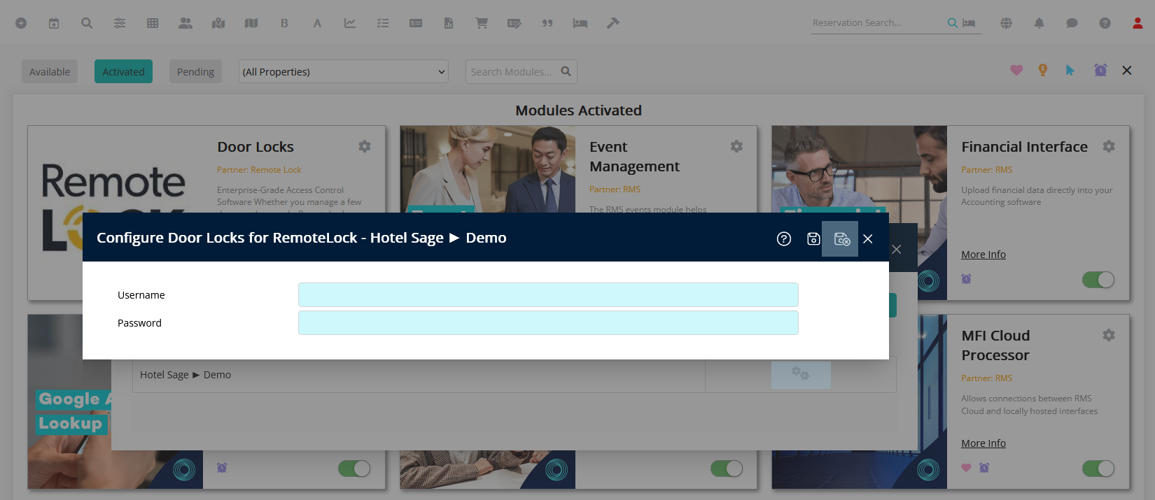Open the chat bubble icon

coord(1072,23)
